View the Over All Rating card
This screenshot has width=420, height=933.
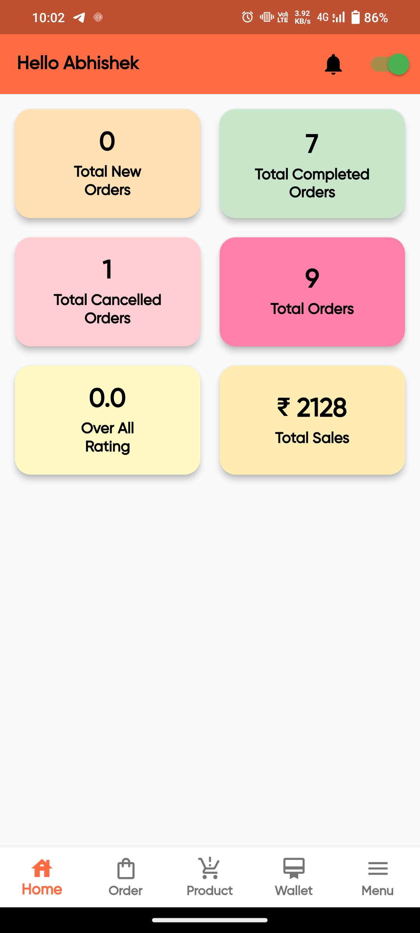[x=108, y=420]
